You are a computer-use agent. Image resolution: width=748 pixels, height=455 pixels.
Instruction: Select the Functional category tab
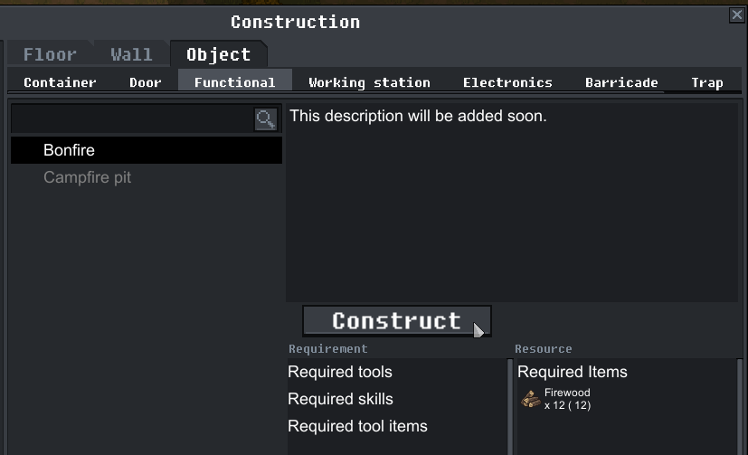234,82
